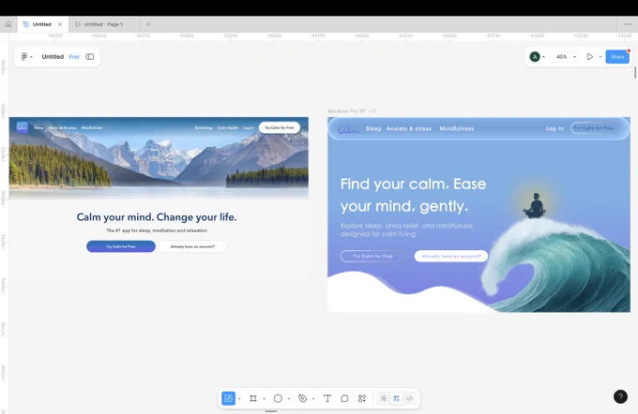Select the mountain lake hero image
This screenshot has width=638, height=414.
click(159, 158)
